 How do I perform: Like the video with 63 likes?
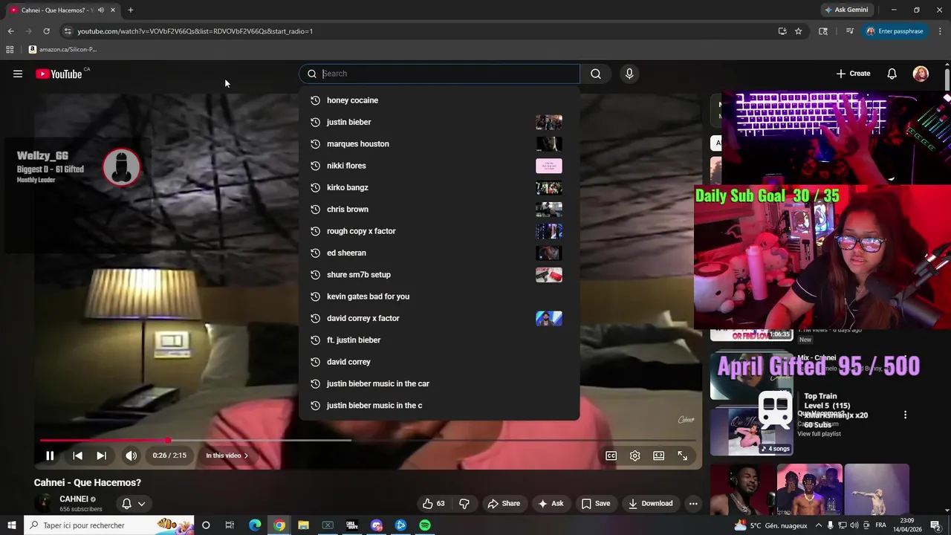click(x=433, y=503)
